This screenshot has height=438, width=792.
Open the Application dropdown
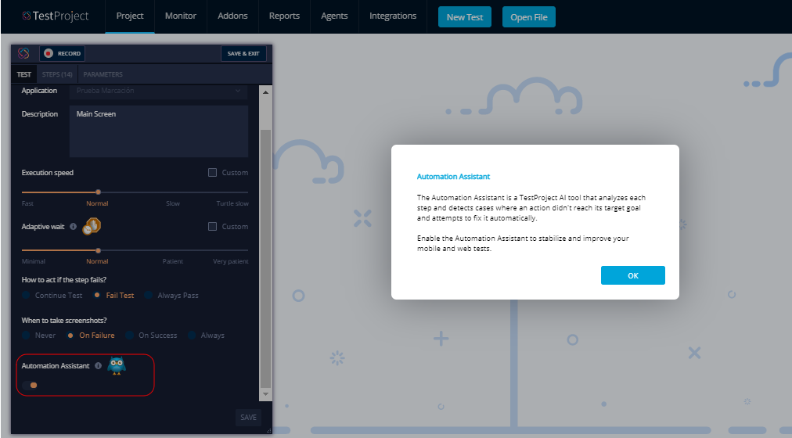(159, 91)
